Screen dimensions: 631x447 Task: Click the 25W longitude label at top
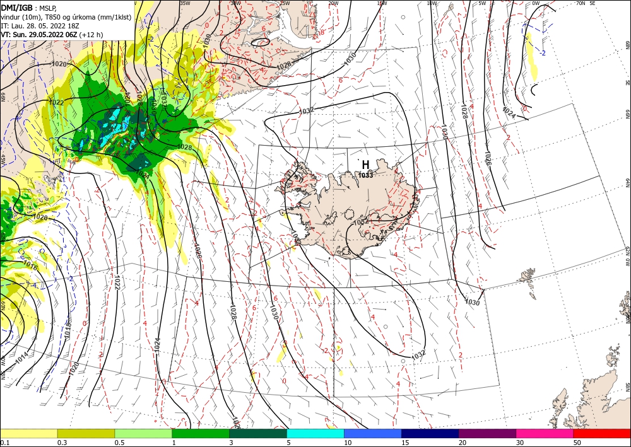[285, 3]
